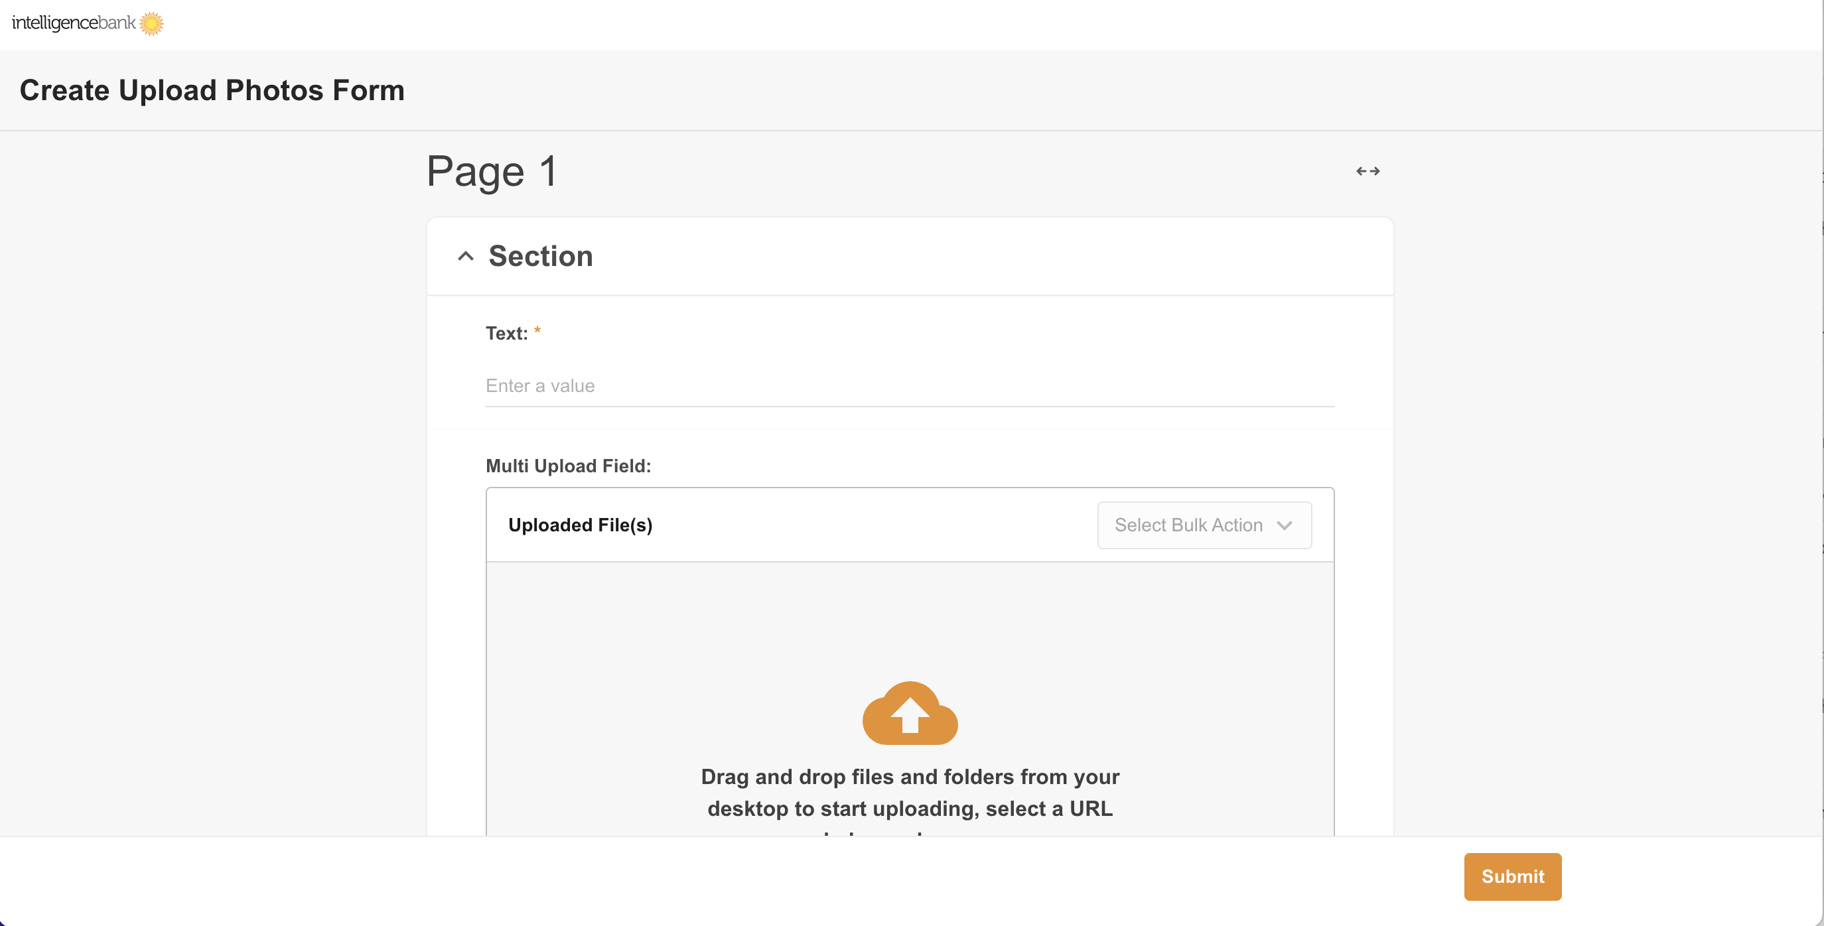Click the empty gray upload drop zone
The width and height of the screenshot is (1824, 926).
[909, 616]
